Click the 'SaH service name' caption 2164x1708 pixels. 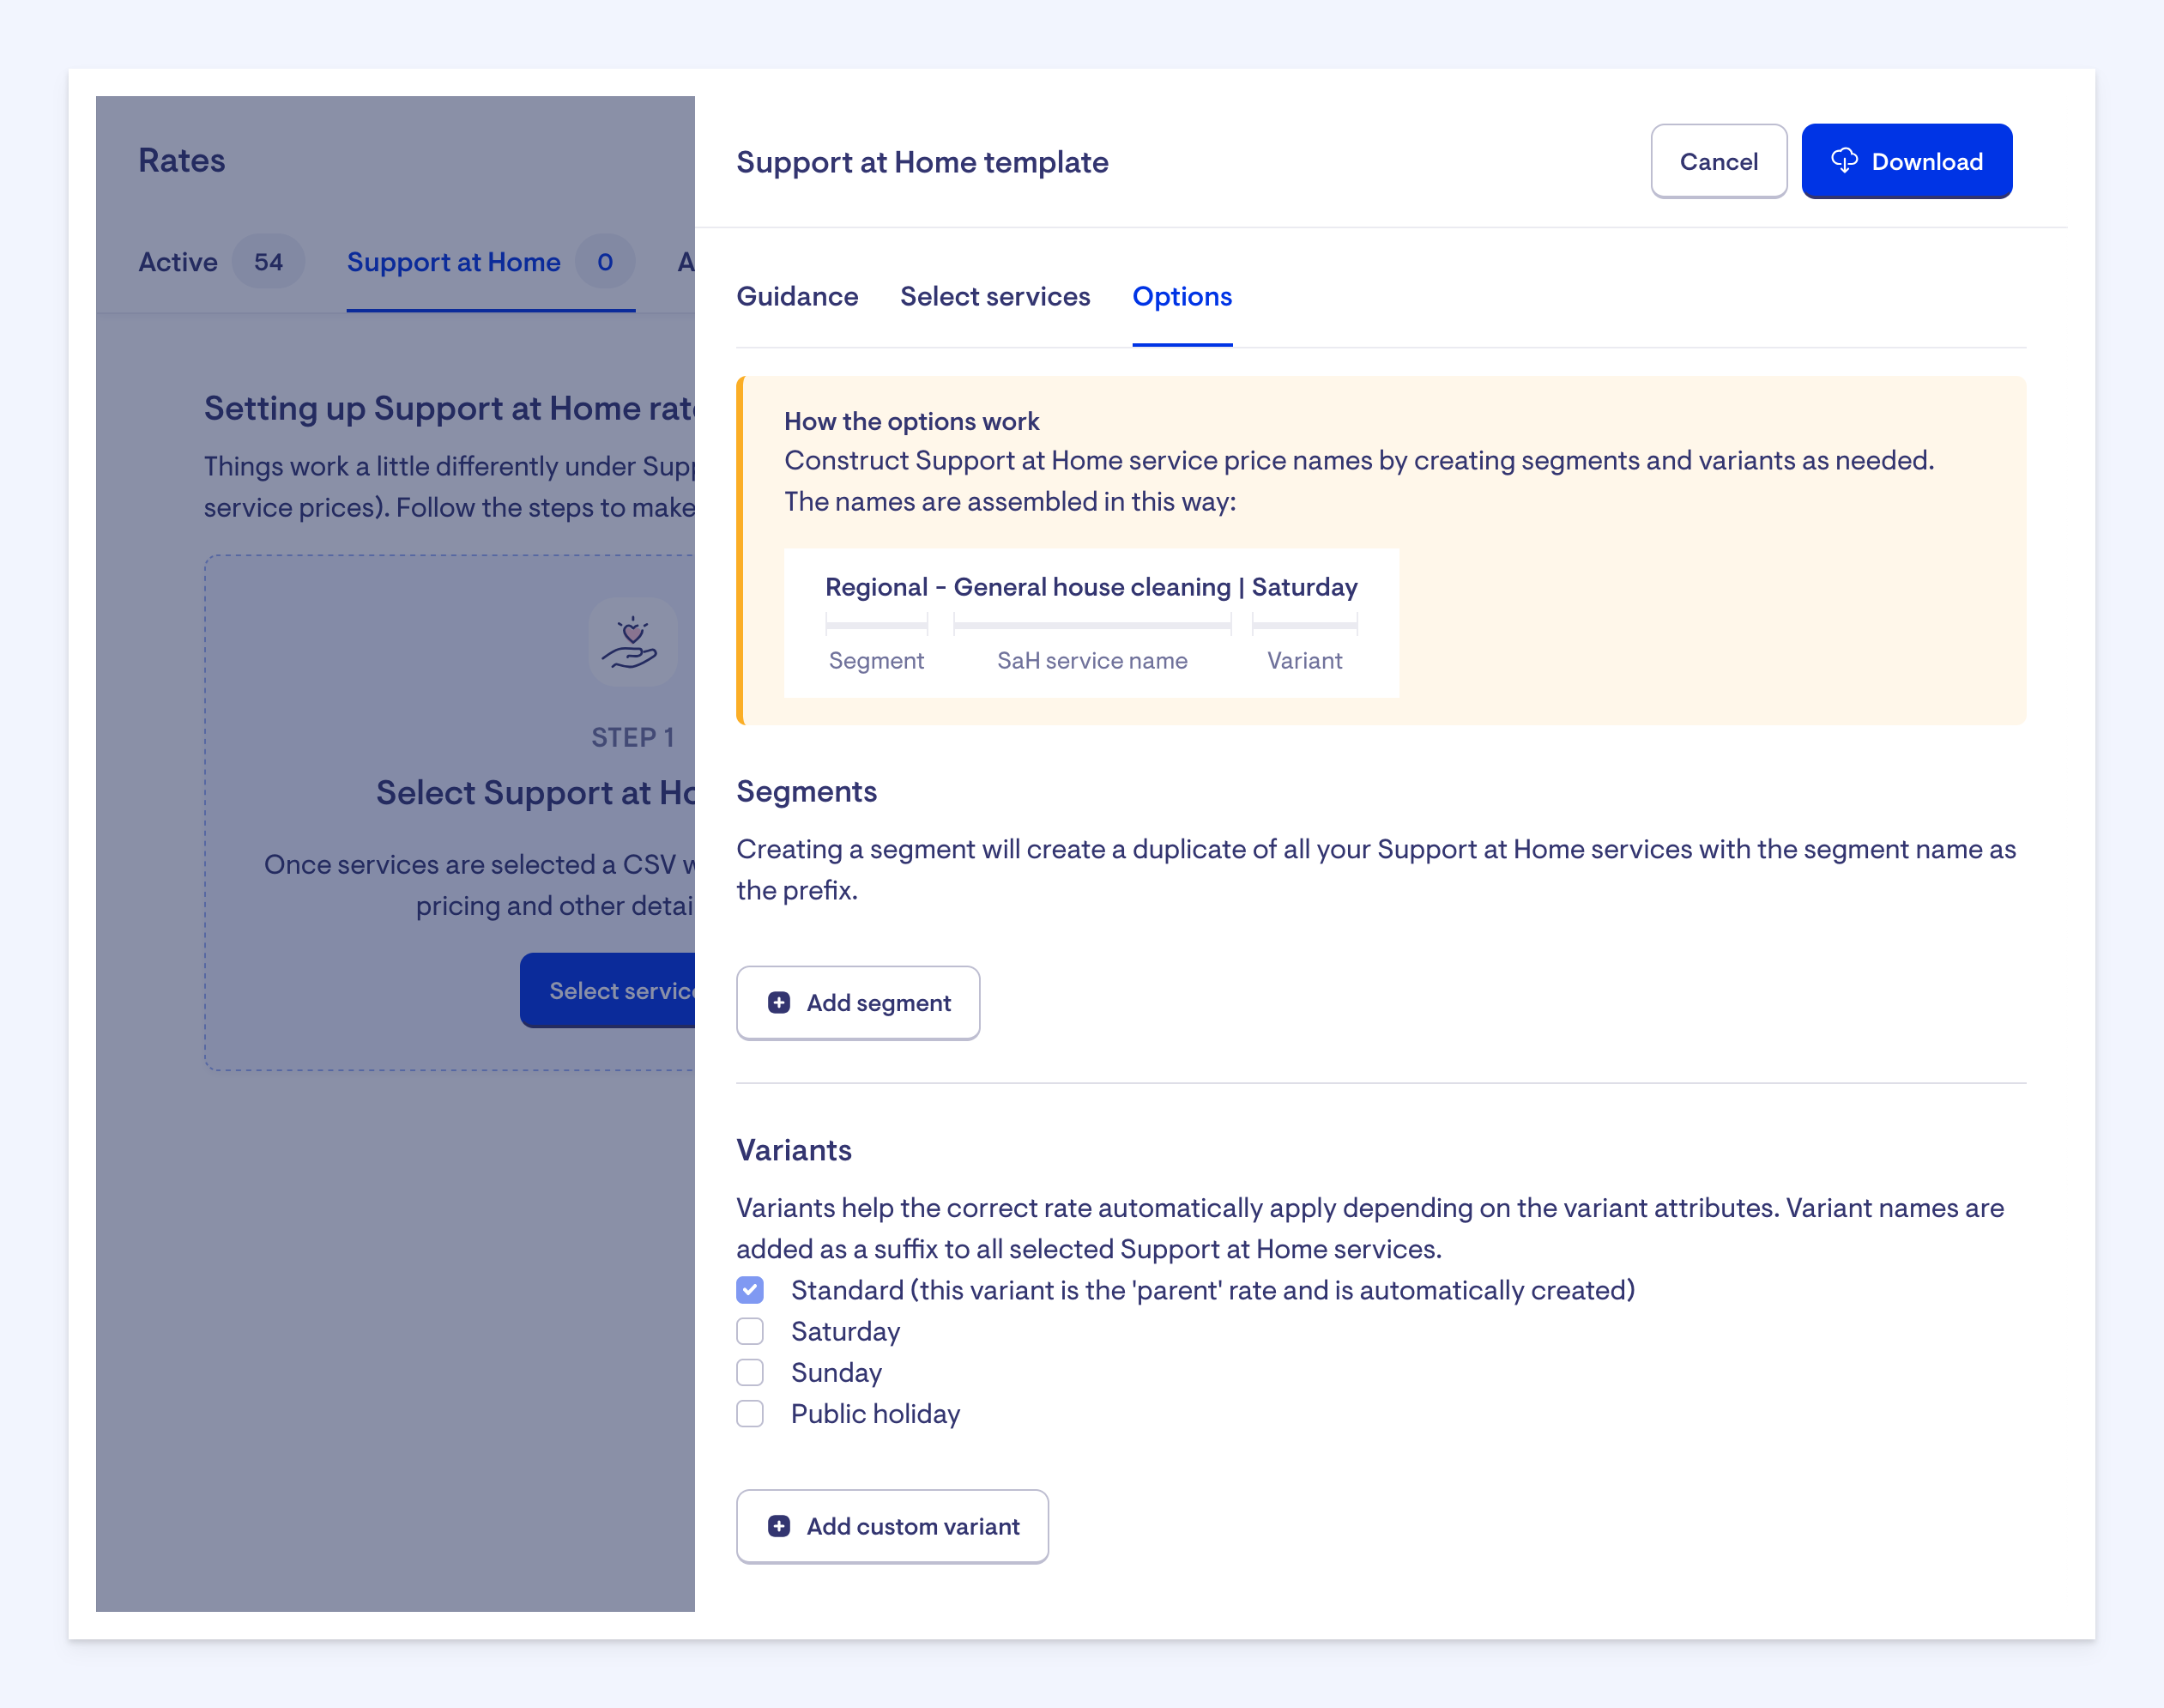point(1091,660)
